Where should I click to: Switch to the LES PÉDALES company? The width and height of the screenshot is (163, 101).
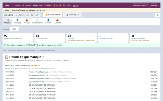point(22,15)
